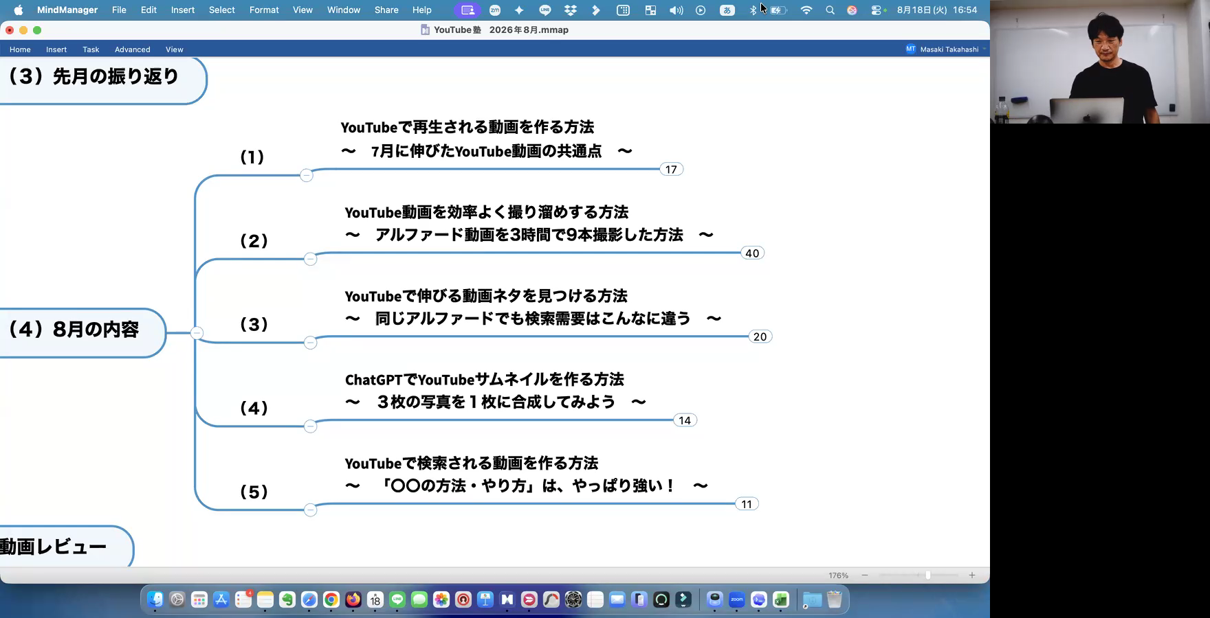Open Mail from the dock
Viewport: 1210px width, 618px height.
[617, 599]
